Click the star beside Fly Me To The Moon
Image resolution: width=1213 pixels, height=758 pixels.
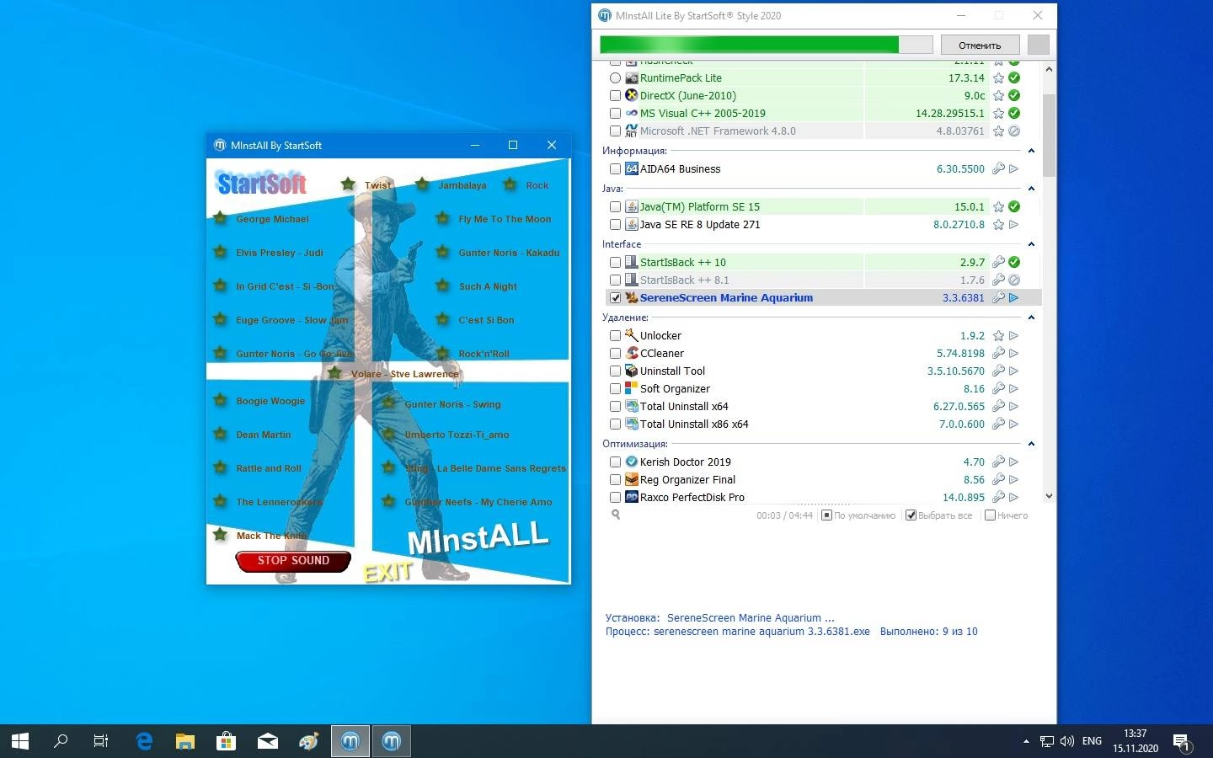coord(442,219)
